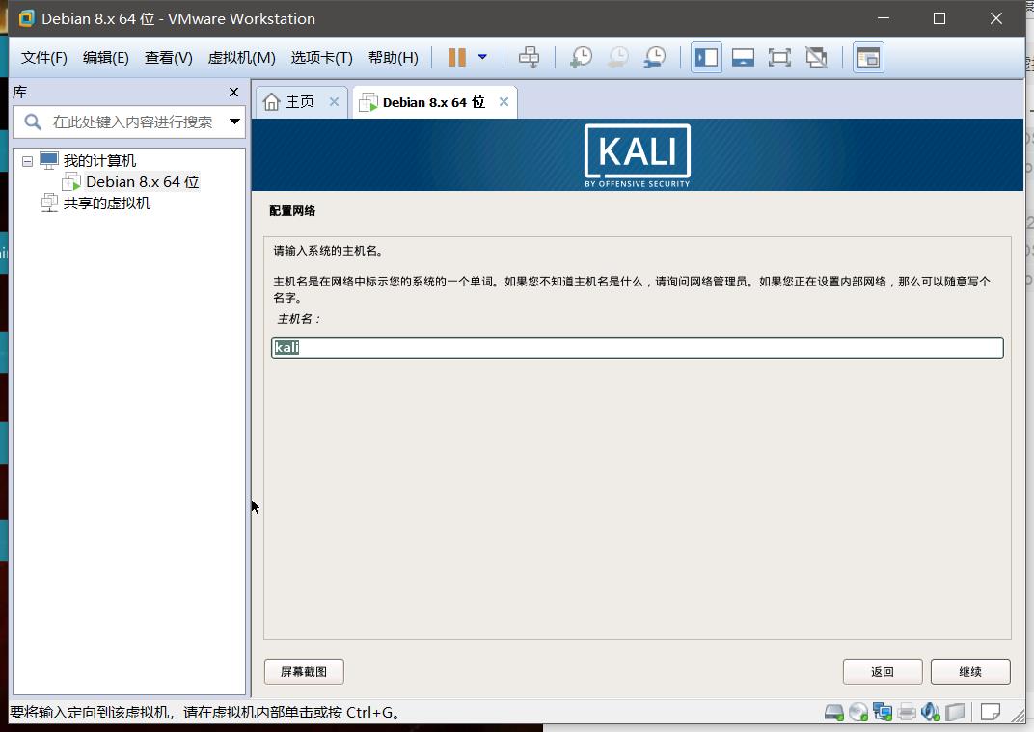Open the power options dropdown arrow
1034x732 pixels.
[482, 57]
